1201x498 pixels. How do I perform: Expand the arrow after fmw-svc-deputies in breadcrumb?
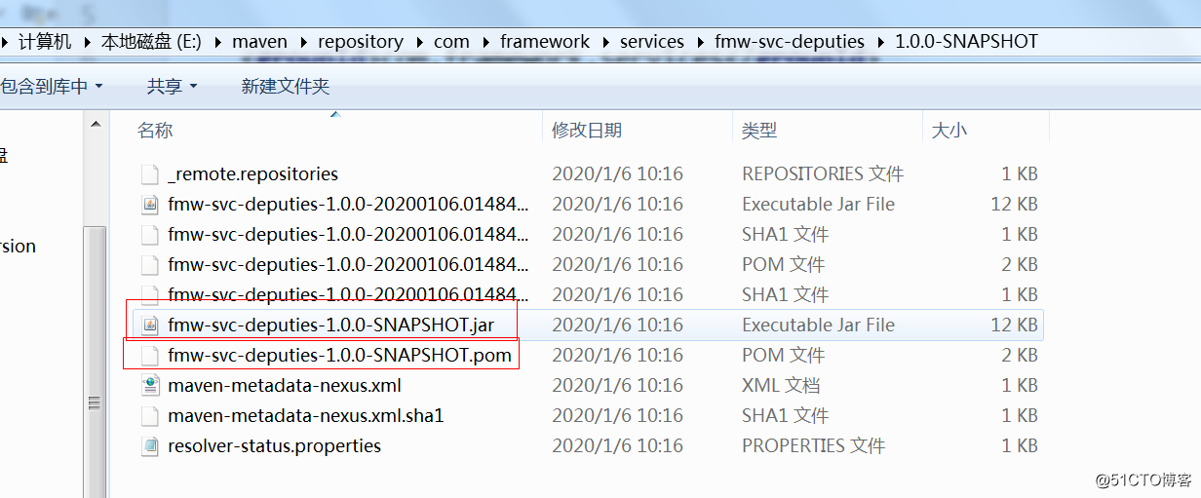(x=879, y=42)
